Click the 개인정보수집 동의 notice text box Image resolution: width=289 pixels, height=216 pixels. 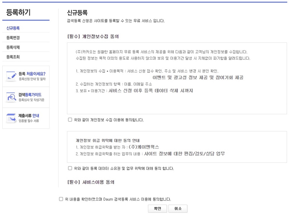pyautogui.click(x=177, y=77)
